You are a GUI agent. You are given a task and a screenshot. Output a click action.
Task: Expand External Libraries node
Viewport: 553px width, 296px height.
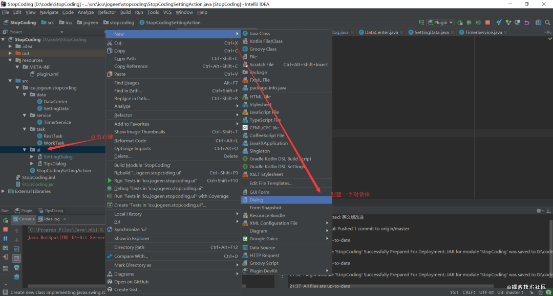point(3,191)
